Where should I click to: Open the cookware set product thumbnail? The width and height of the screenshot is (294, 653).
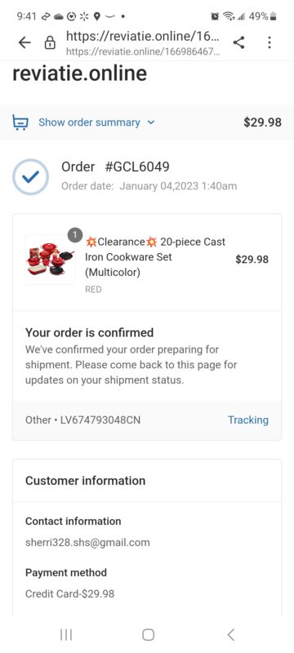[50, 260]
